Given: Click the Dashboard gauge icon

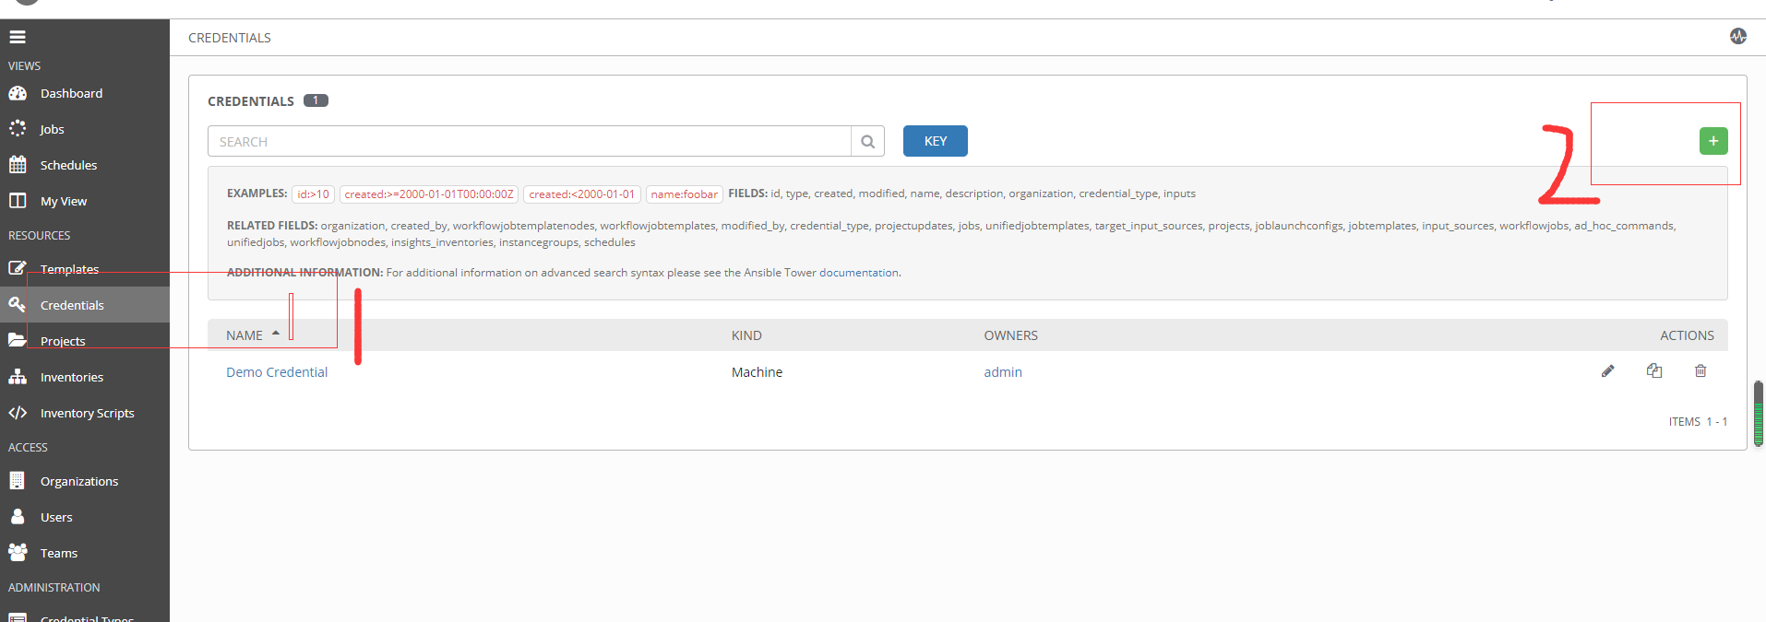Looking at the screenshot, I should (x=18, y=93).
